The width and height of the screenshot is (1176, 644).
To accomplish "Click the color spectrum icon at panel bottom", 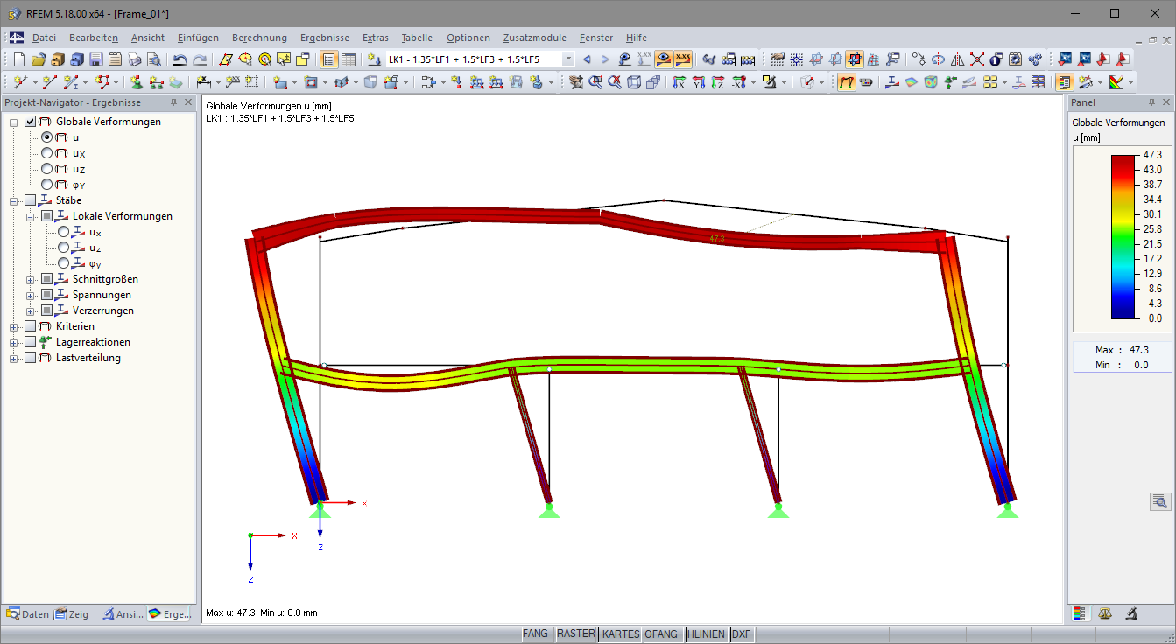I will pos(1079,613).
